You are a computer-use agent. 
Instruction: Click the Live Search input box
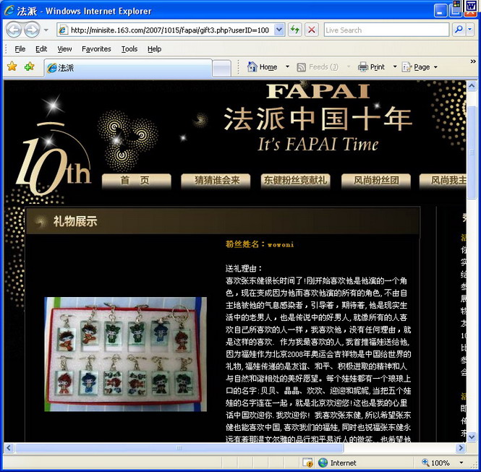(386, 30)
